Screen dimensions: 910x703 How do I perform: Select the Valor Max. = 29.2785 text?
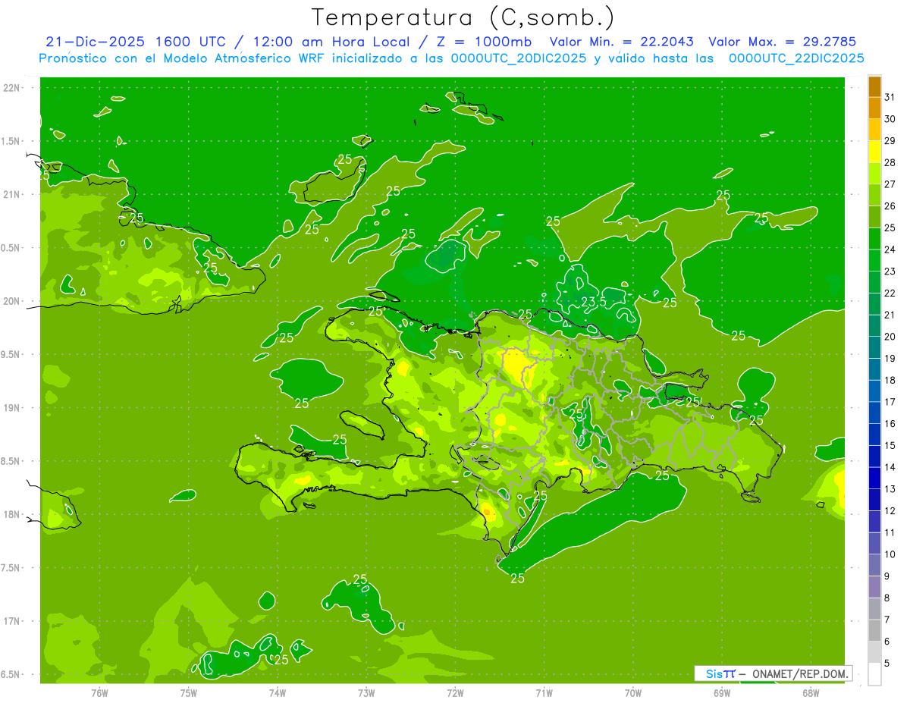click(782, 42)
